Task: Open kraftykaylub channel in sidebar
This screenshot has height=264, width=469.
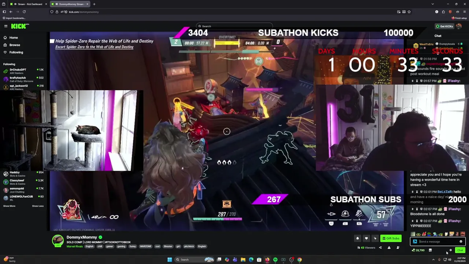Action: [23, 79]
